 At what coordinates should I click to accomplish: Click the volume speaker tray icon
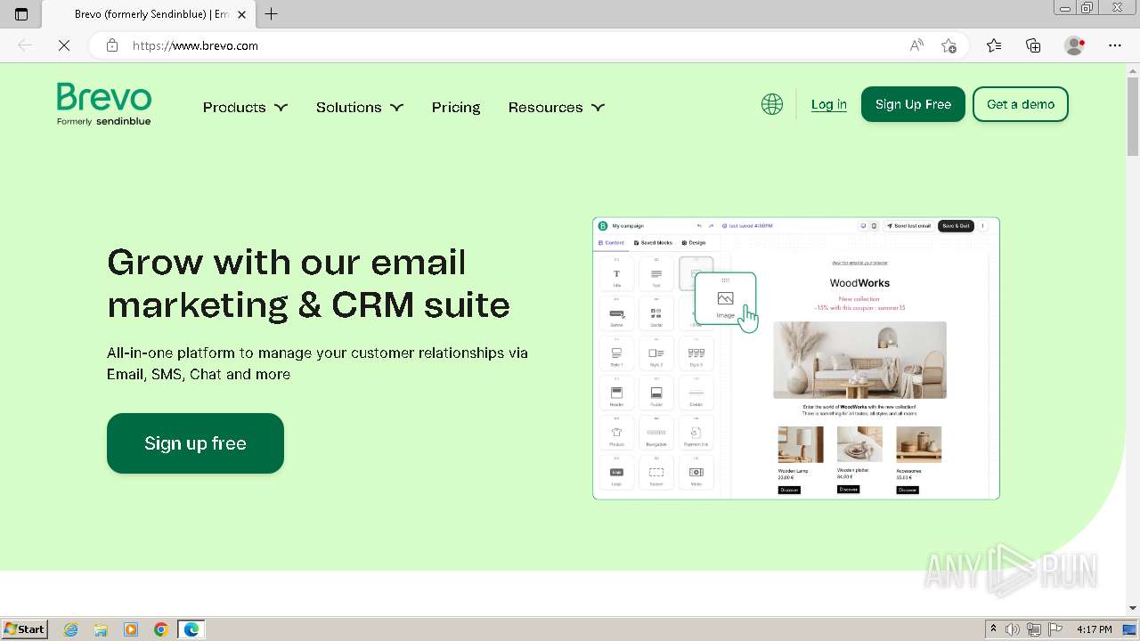pos(1014,629)
